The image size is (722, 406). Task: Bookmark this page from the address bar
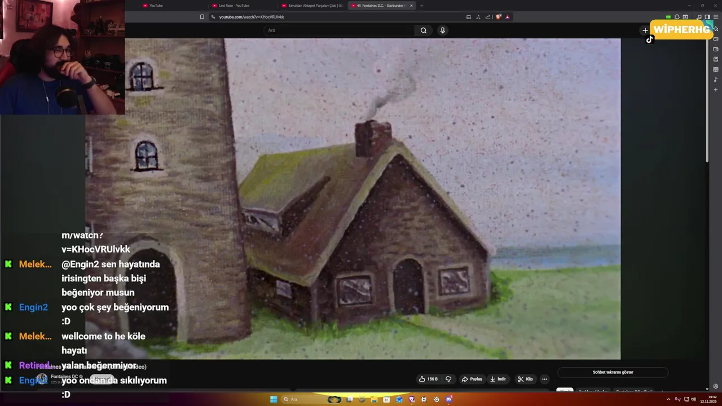point(202,17)
